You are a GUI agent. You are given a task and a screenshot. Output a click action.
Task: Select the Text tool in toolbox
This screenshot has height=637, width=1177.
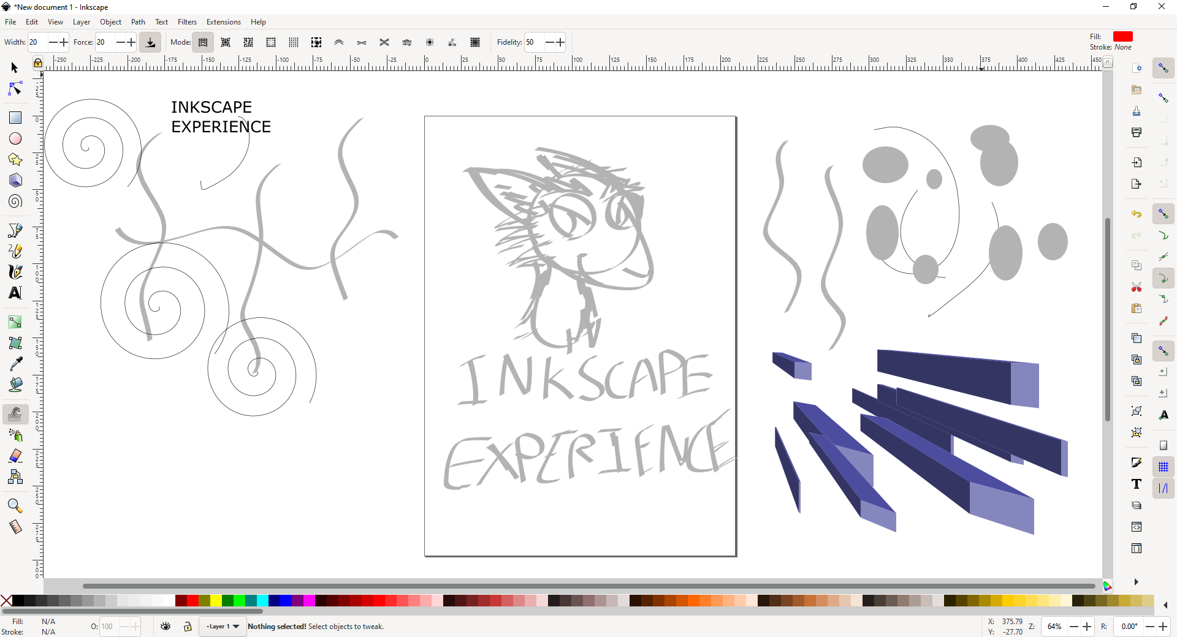(x=15, y=293)
